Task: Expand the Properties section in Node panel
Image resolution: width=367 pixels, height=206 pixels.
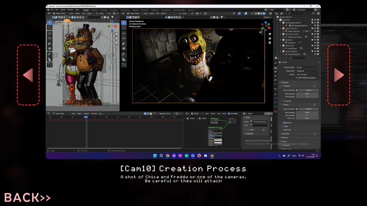Action: [249, 134]
